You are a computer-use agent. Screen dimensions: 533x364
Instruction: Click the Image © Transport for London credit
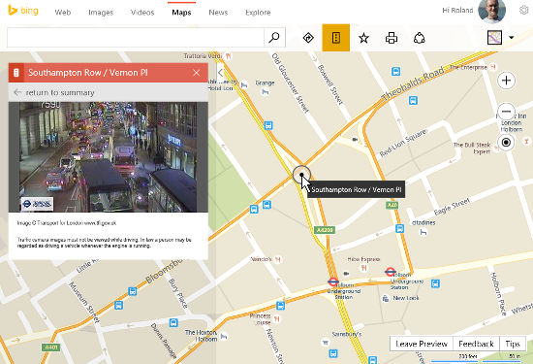point(67,223)
